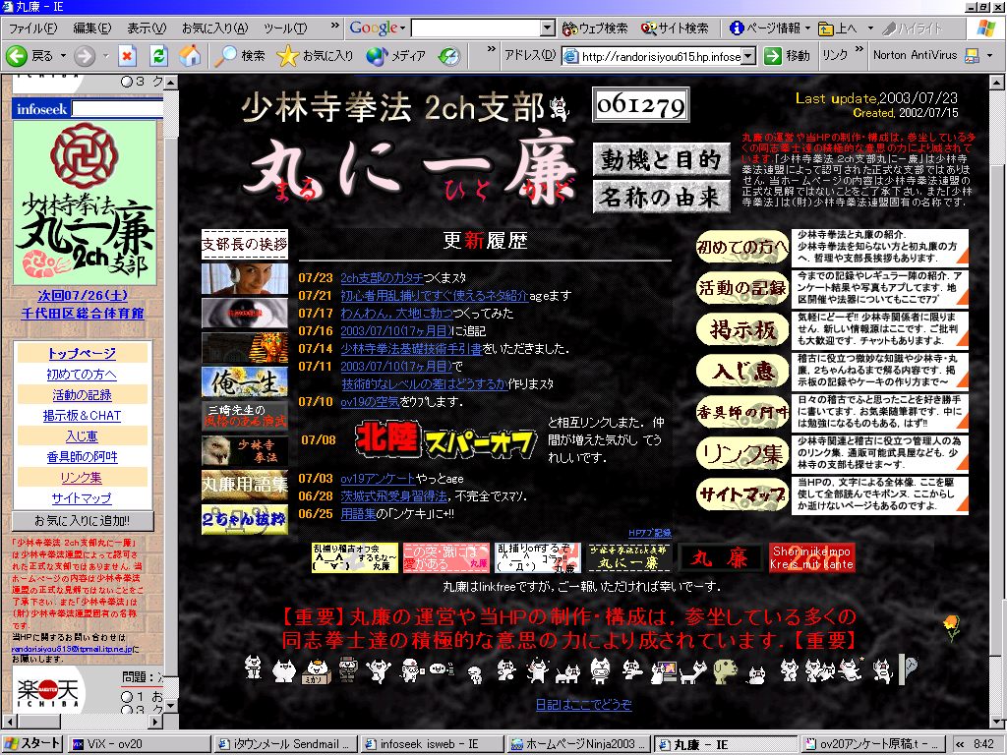
Task: Click the Refresh page icon
Action: click(x=158, y=56)
